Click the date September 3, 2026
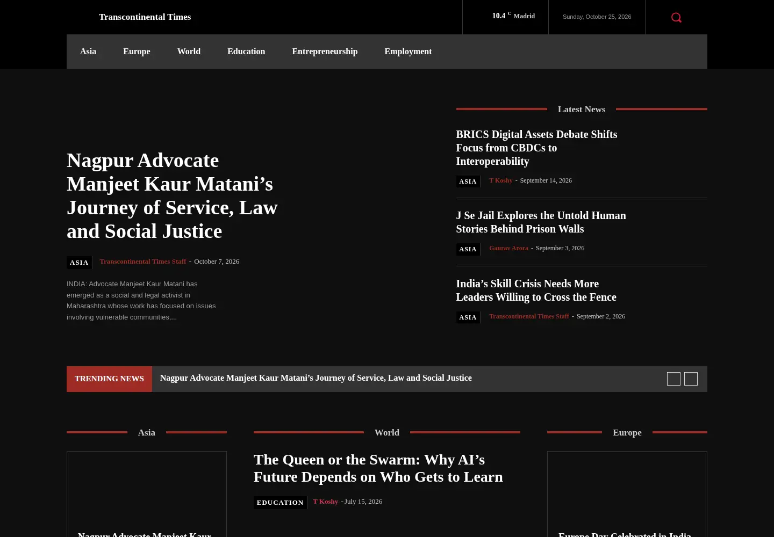Viewport: 774px width, 537px height. (560, 248)
